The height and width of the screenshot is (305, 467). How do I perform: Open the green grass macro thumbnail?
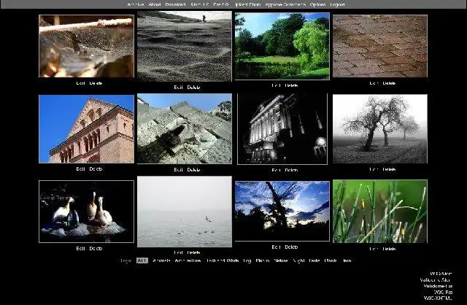click(x=380, y=212)
